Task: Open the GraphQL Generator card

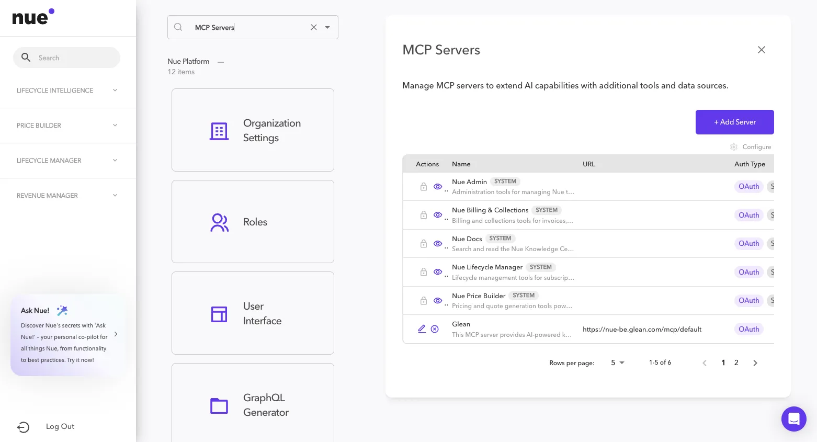Action: click(x=253, y=403)
